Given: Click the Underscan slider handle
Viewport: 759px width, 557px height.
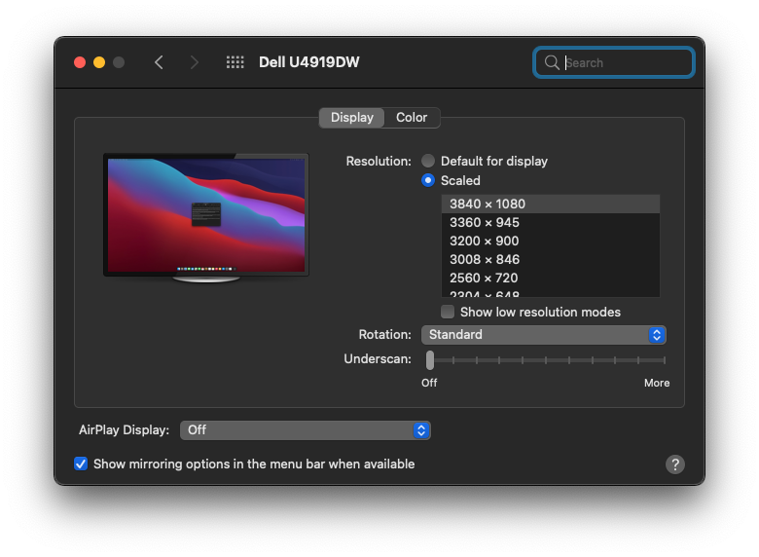Looking at the screenshot, I should [x=430, y=360].
